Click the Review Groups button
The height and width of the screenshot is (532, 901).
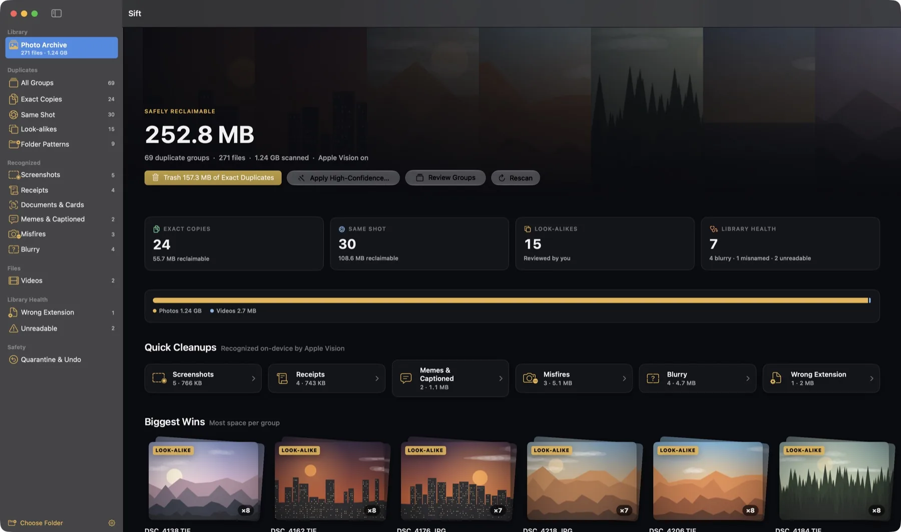point(445,178)
